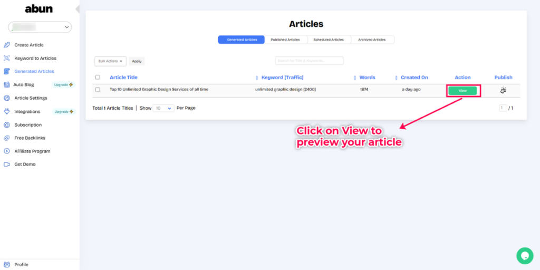Viewport: 540px width, 270px height.
Task: Click the Article Settings icon
Action: click(x=6, y=98)
